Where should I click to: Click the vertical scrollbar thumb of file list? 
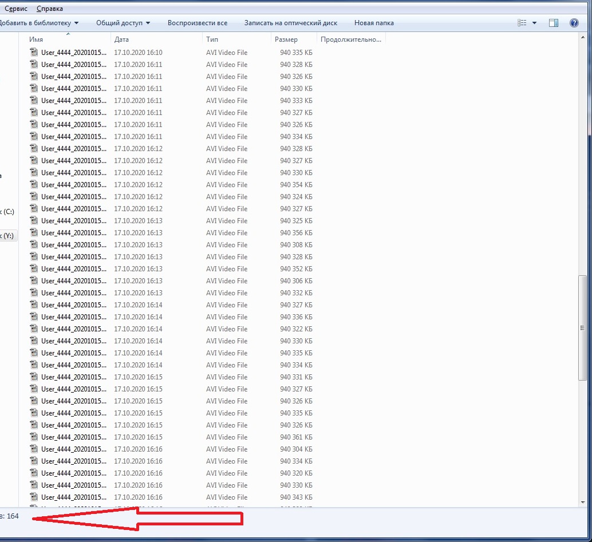click(x=583, y=326)
